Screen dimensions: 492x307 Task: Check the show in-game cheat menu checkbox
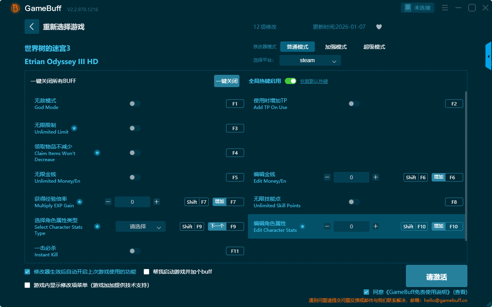[27, 285]
